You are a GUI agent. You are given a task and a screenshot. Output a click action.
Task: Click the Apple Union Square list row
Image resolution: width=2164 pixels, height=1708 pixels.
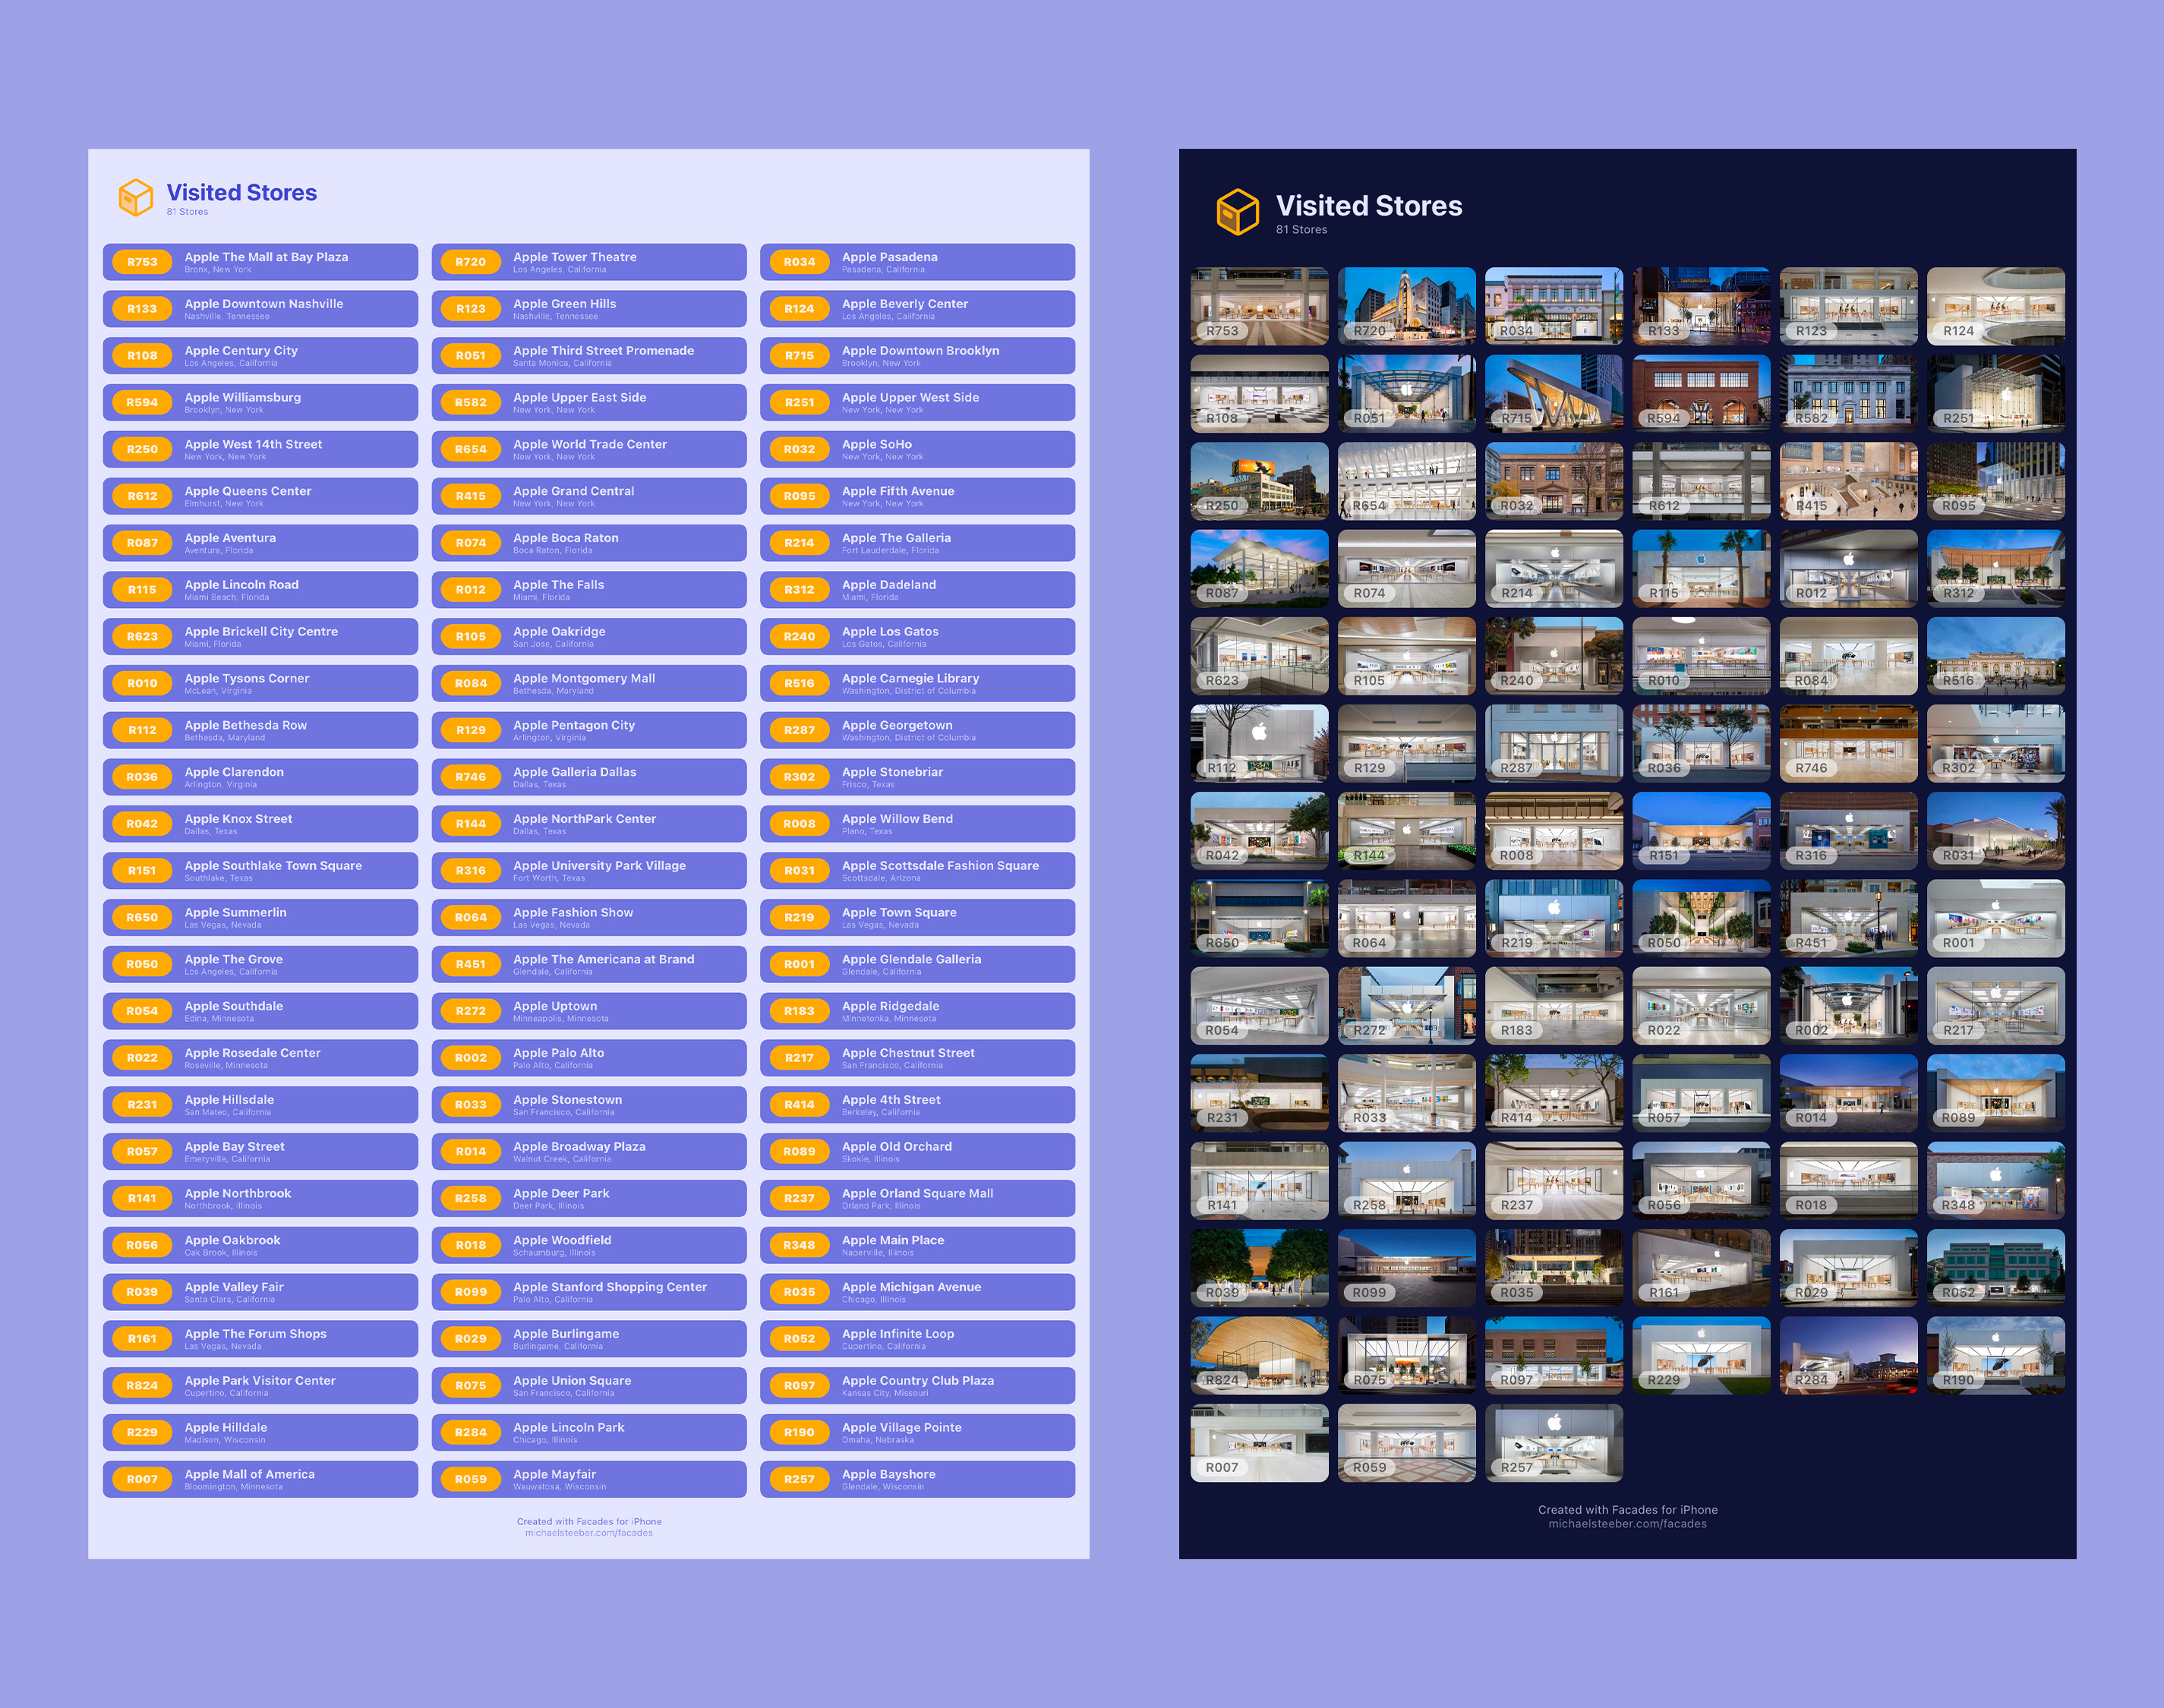click(x=589, y=1385)
